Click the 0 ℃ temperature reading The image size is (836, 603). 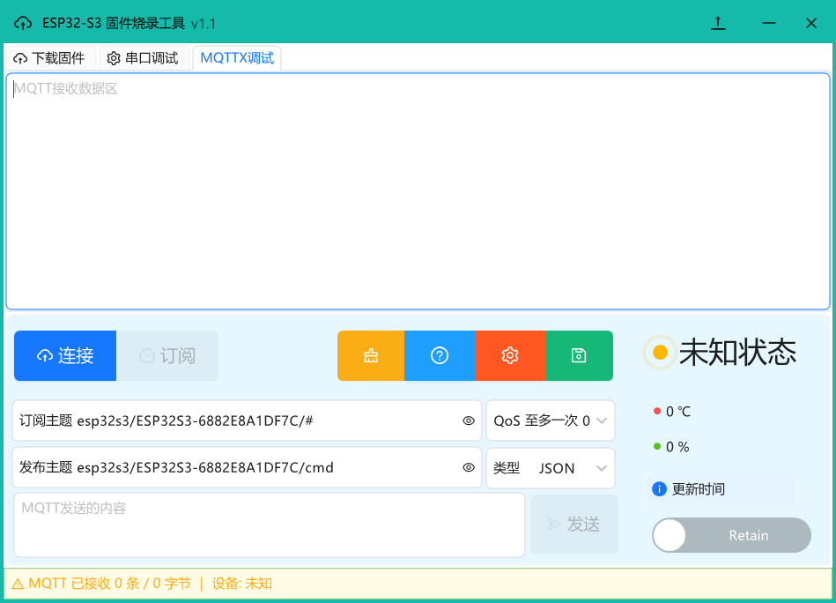[x=678, y=412]
